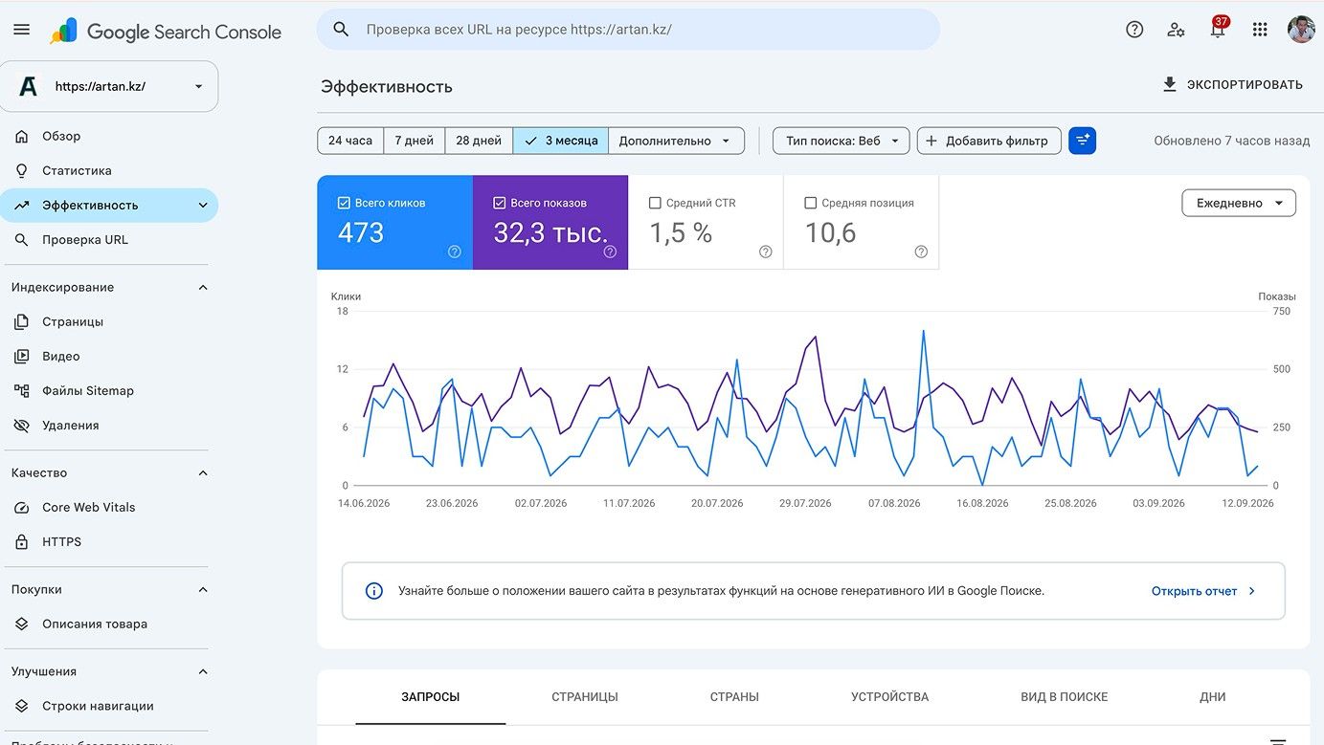
Task: Open Тип поиска: Веб dropdown
Action: [842, 141]
